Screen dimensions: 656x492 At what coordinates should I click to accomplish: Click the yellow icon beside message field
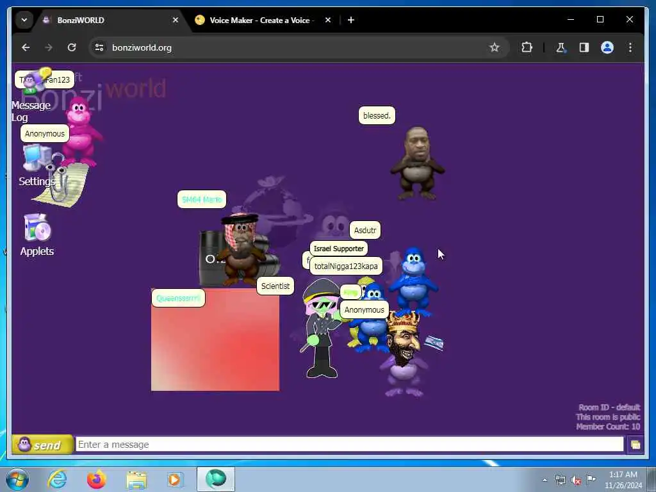pyautogui.click(x=635, y=445)
